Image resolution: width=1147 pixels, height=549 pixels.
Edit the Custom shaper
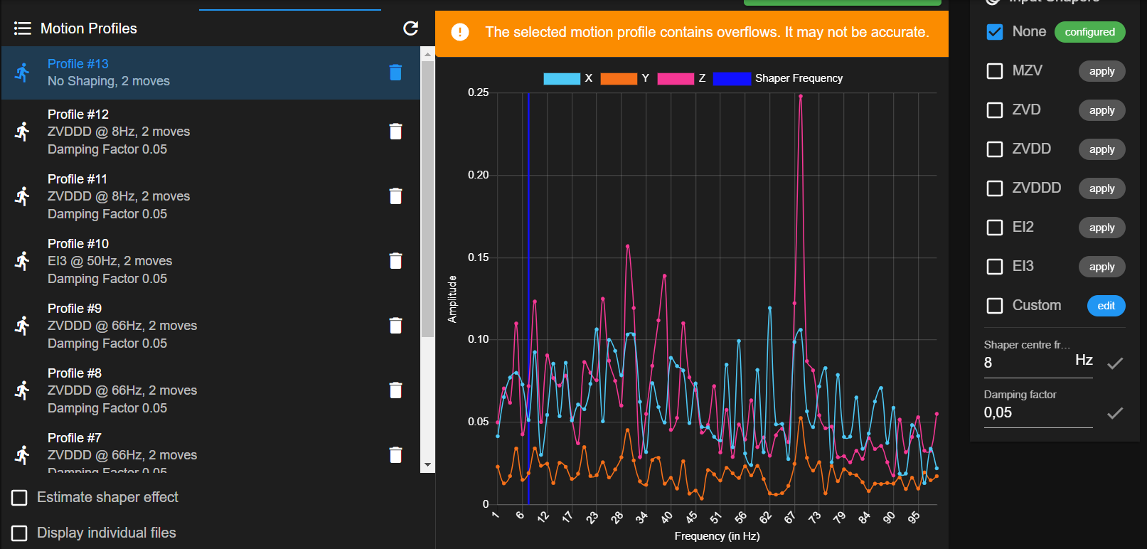1106,306
